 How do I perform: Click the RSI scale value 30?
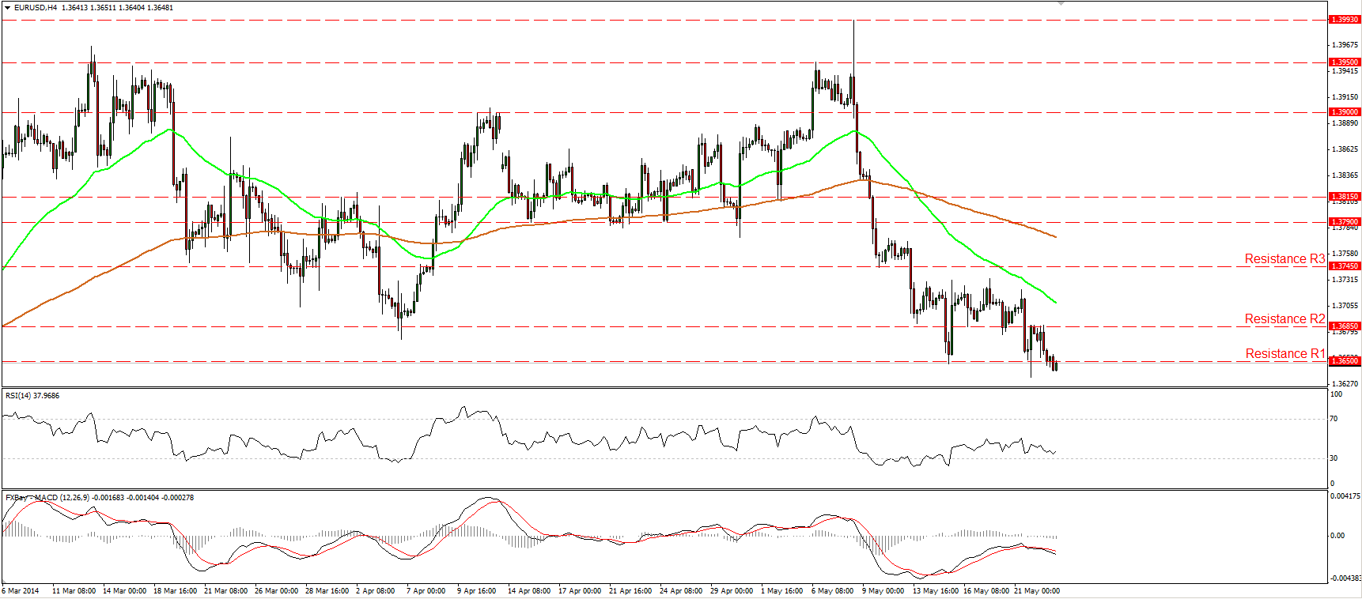click(x=1334, y=458)
